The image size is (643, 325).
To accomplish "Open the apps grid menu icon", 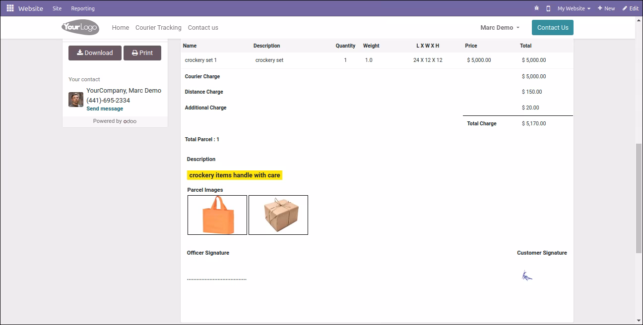I will click(10, 8).
